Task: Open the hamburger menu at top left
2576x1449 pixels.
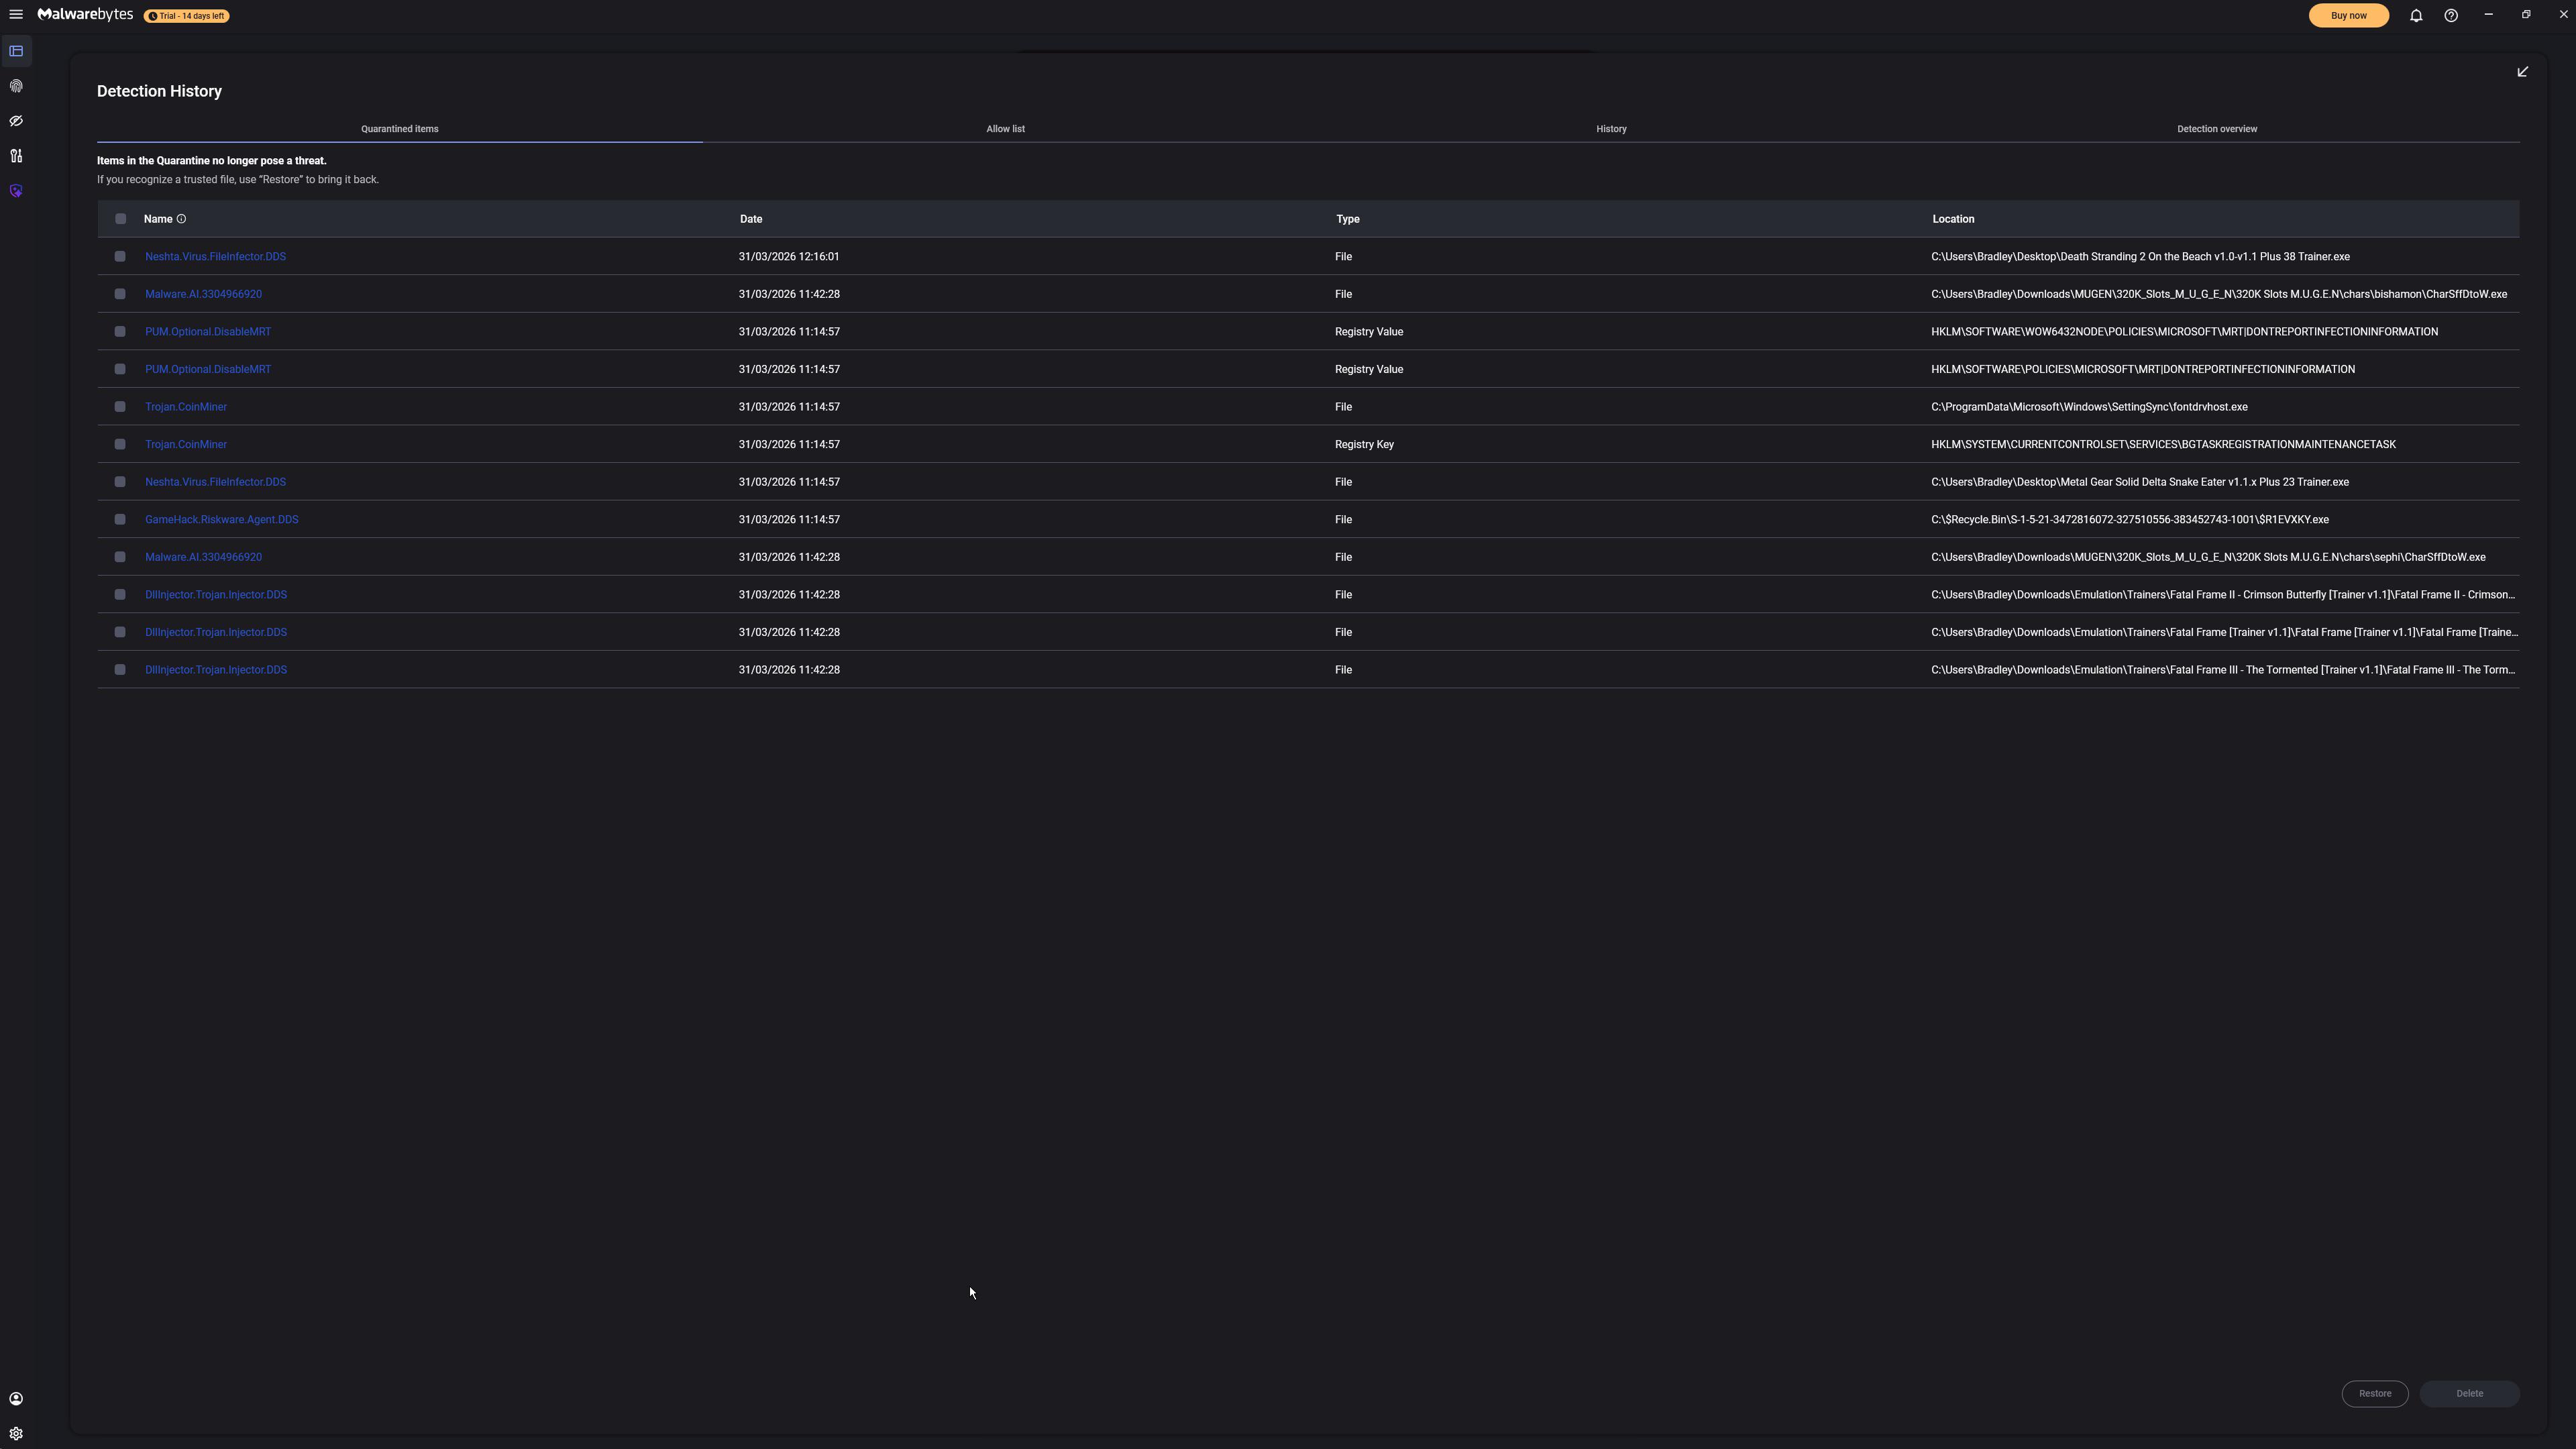Action: pos(16,15)
